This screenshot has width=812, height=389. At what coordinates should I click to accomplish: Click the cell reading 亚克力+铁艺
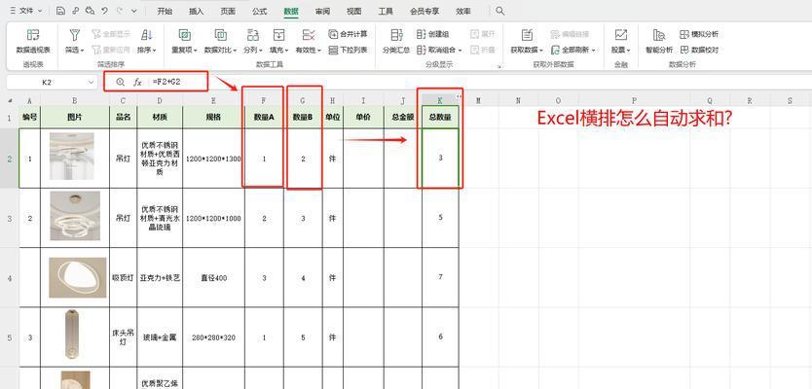tap(160, 278)
